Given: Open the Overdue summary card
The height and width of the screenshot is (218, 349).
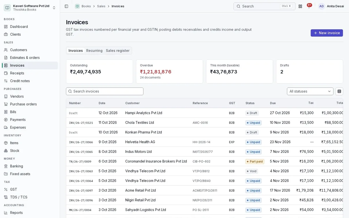Looking at the screenshot, I should click(x=170, y=72).
